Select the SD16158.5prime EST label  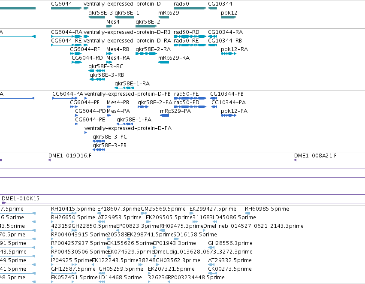(195, 235)
